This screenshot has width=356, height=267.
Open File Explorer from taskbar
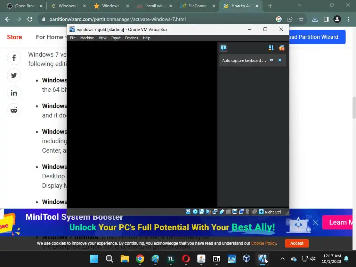coord(125,259)
